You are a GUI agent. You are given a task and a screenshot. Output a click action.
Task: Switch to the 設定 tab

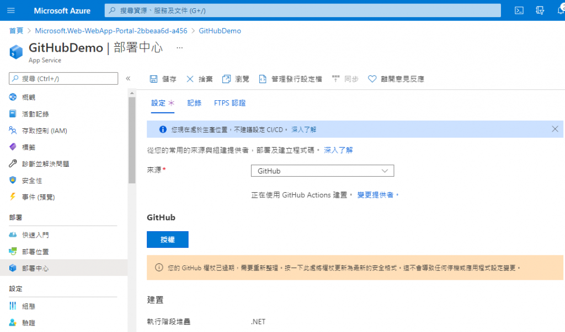pos(163,103)
